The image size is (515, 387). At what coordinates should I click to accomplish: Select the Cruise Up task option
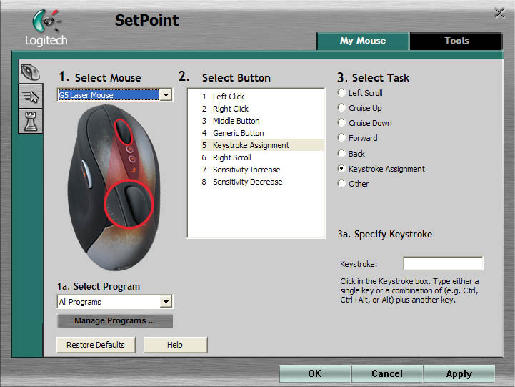(341, 108)
